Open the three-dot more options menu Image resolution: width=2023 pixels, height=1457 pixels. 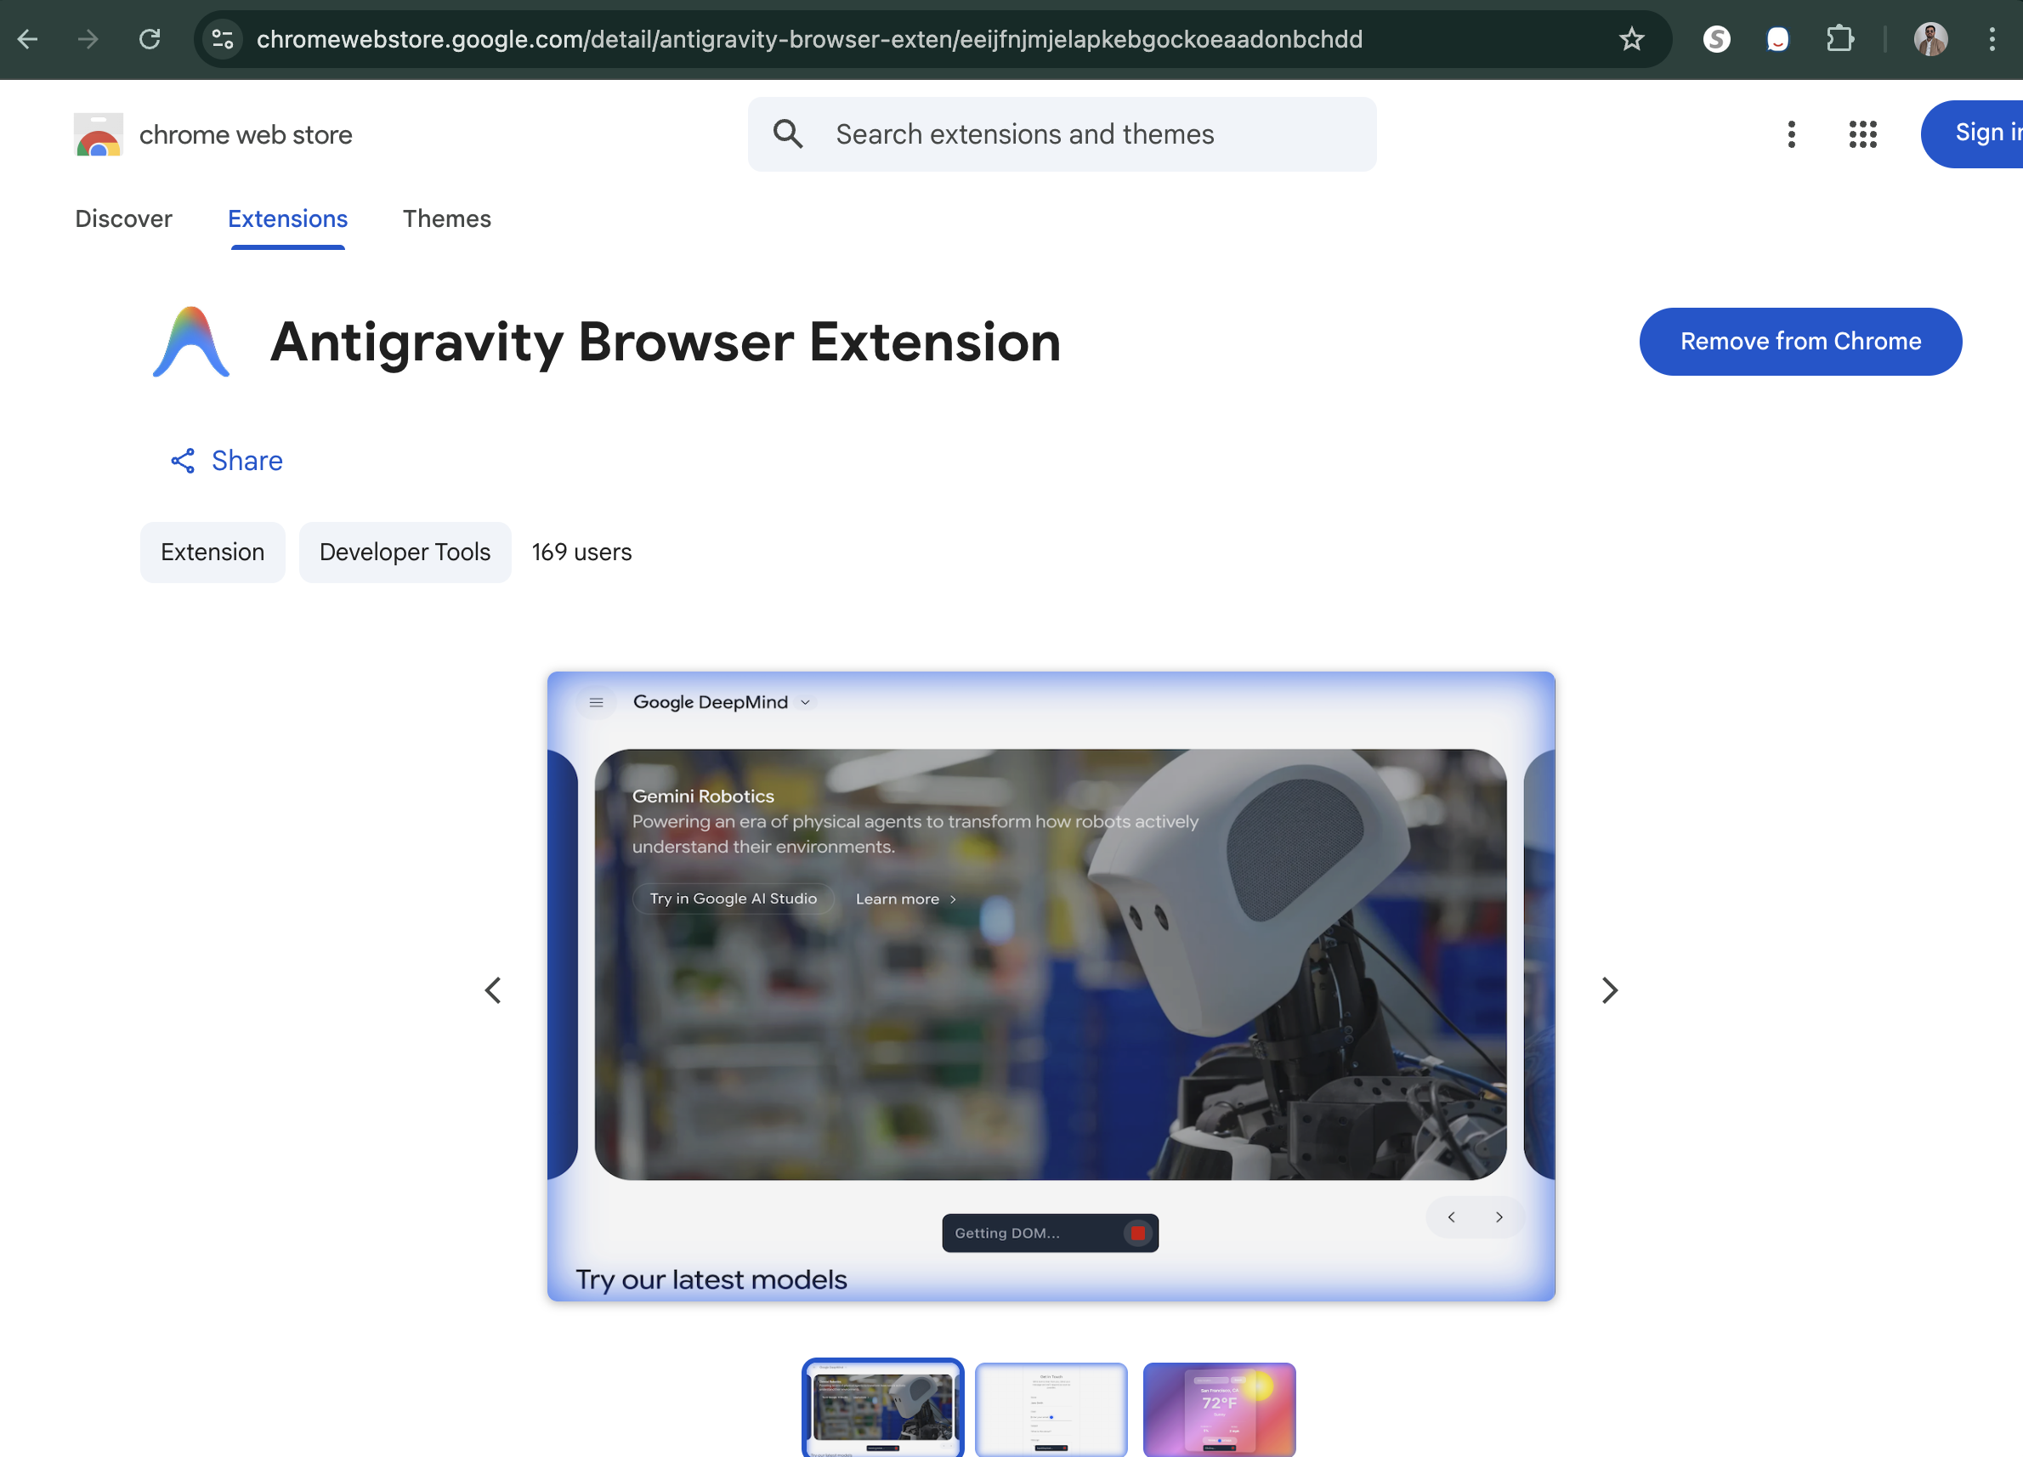[1791, 133]
